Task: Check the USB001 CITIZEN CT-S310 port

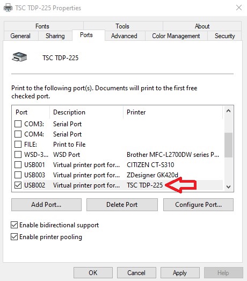Action: click(x=18, y=165)
